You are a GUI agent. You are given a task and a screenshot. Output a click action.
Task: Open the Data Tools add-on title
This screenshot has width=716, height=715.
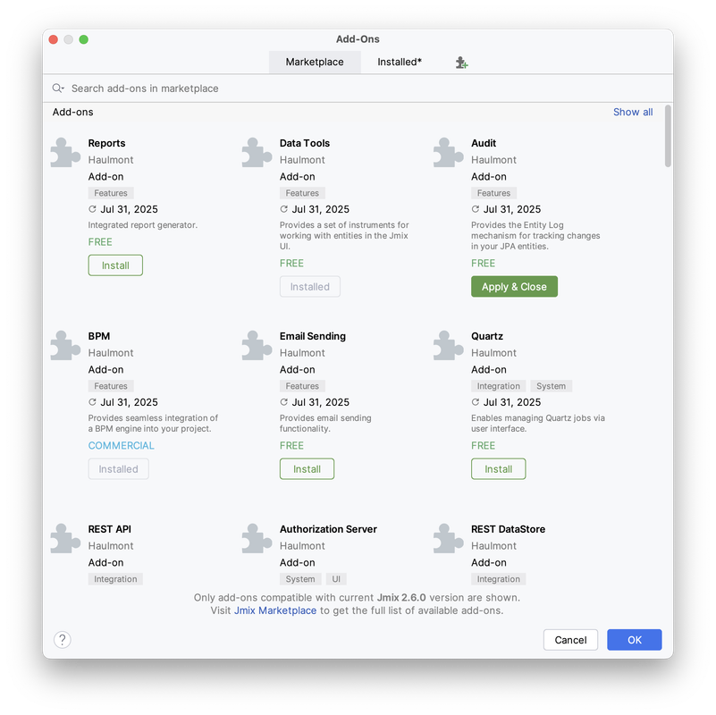pos(305,143)
